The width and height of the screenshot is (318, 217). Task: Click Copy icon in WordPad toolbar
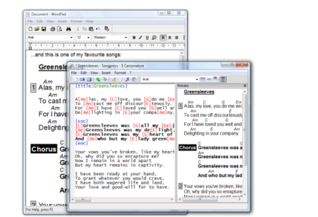84,29
